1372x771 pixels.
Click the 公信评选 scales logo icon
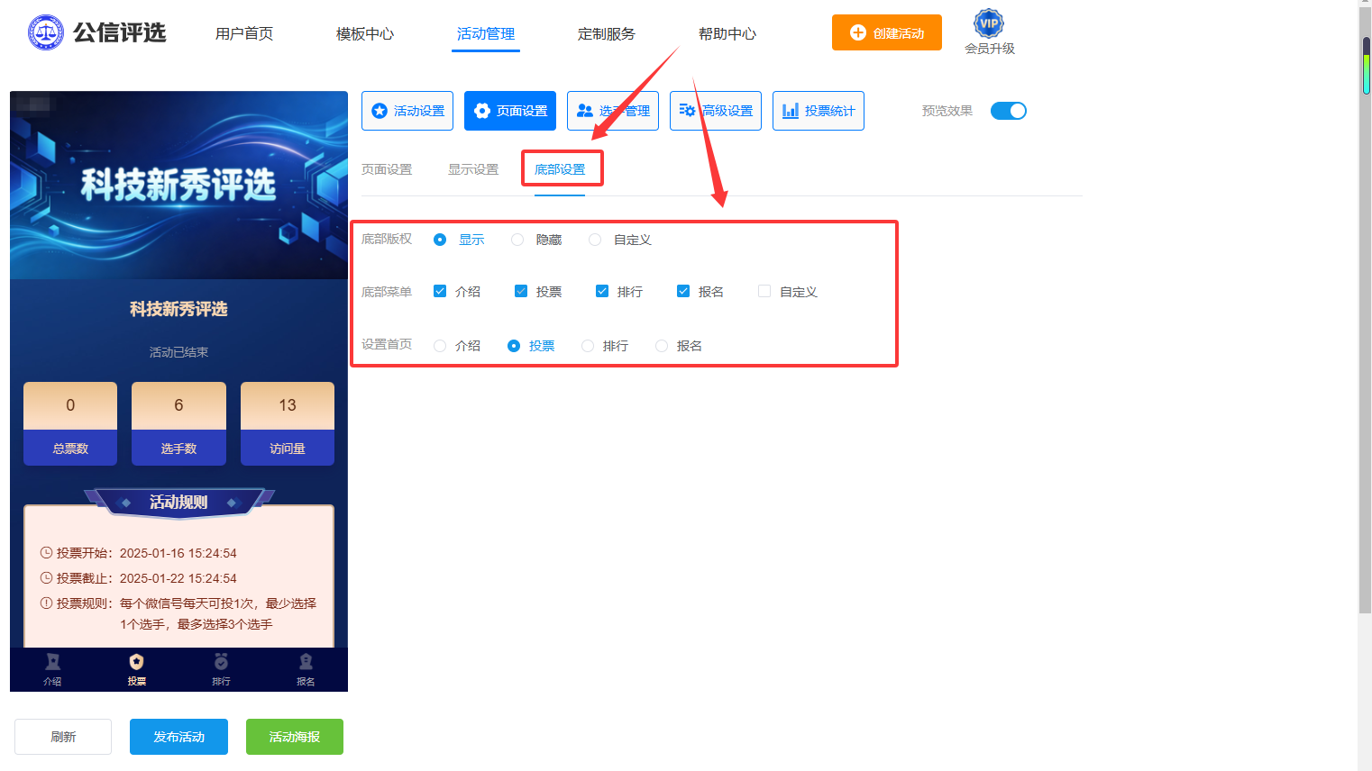[x=46, y=32]
